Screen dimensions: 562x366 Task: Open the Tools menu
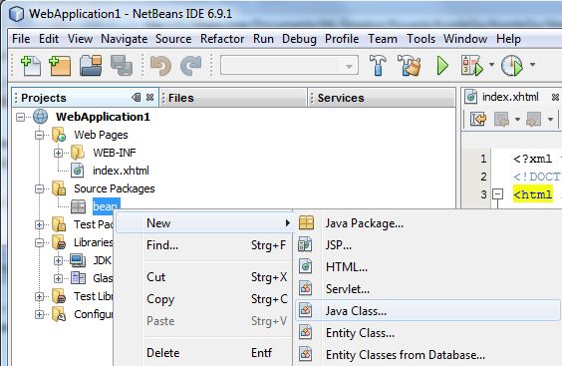coord(421,39)
